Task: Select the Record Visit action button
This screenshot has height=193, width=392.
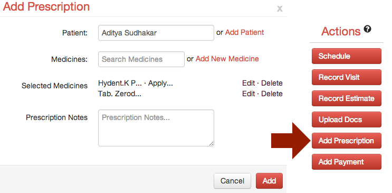Action: click(347, 77)
